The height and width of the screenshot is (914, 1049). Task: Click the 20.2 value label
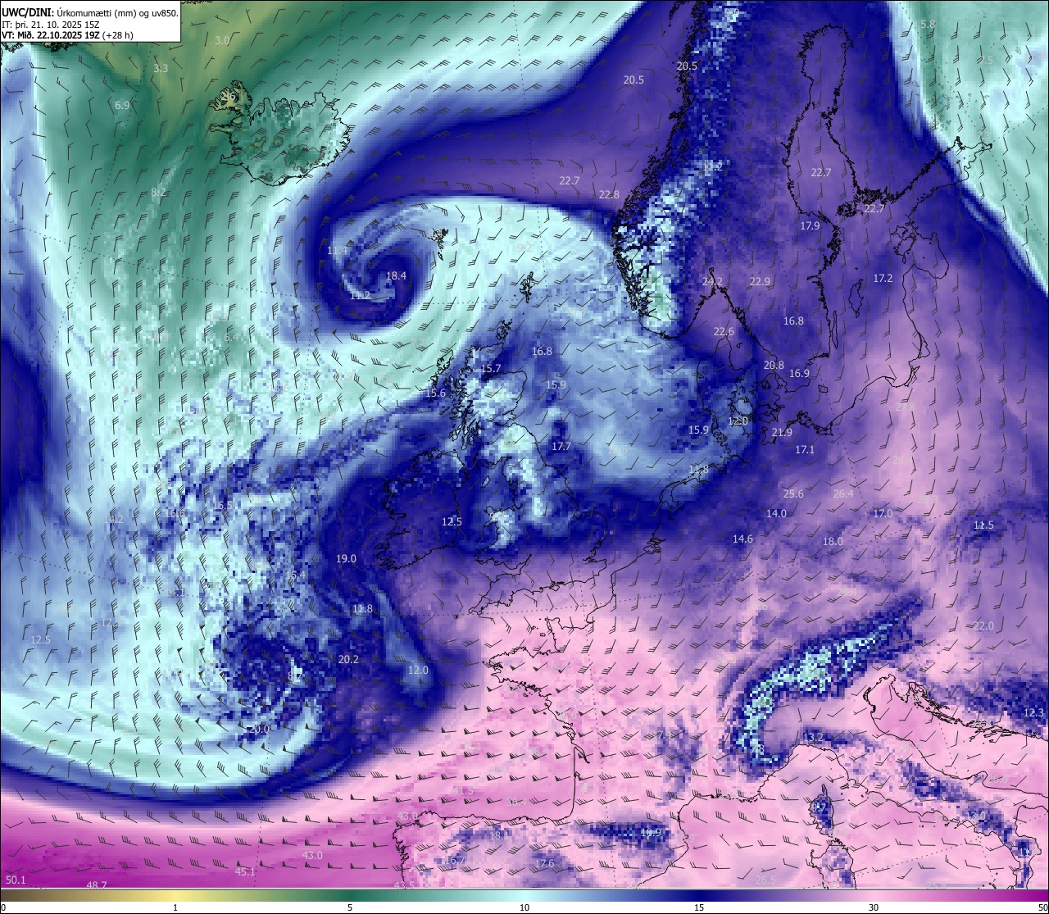coord(348,659)
